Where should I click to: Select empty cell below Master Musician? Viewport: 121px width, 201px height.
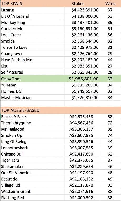(32, 104)
